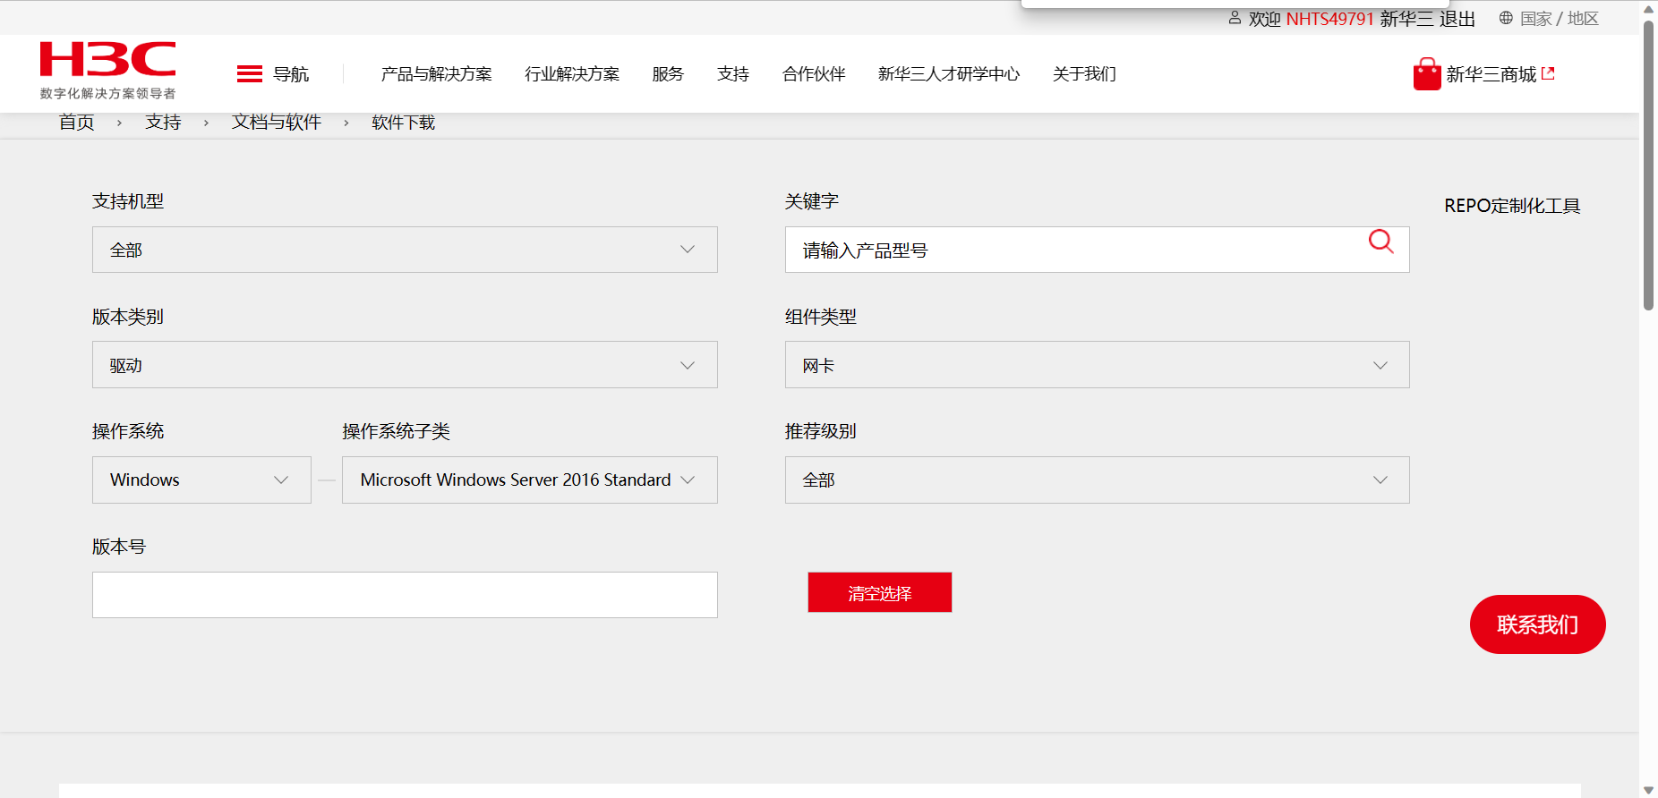This screenshot has width=1658, height=798.
Task: Open 行业解决方案 menu
Action: (x=572, y=74)
